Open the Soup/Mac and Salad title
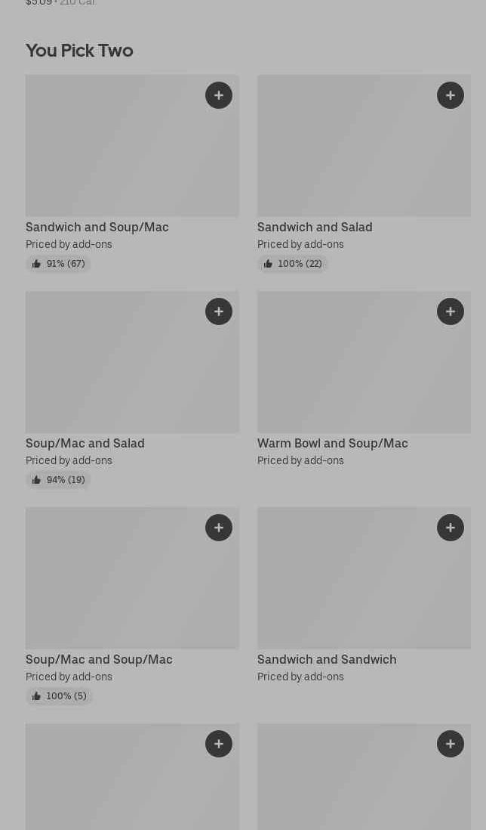Image resolution: width=486 pixels, height=830 pixels. click(x=85, y=444)
